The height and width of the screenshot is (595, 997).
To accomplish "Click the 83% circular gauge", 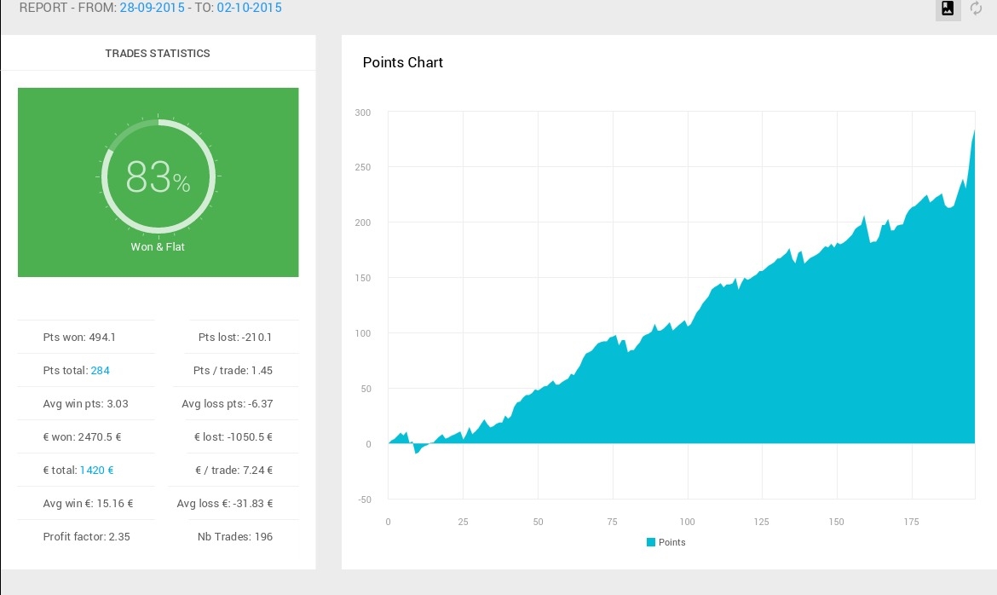I will (158, 177).
